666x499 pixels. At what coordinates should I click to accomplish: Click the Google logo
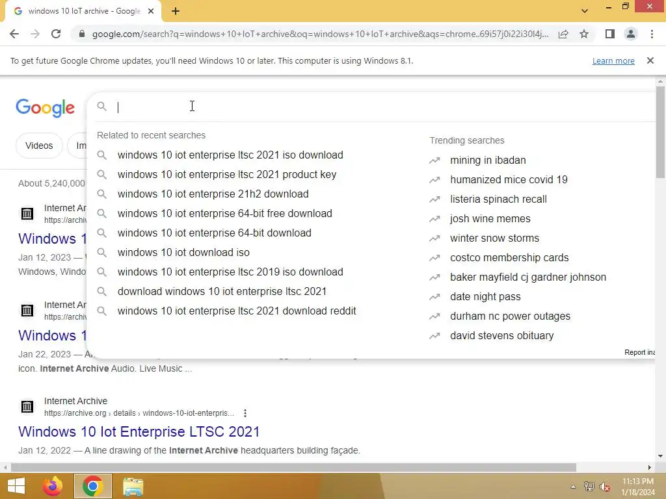click(x=45, y=108)
